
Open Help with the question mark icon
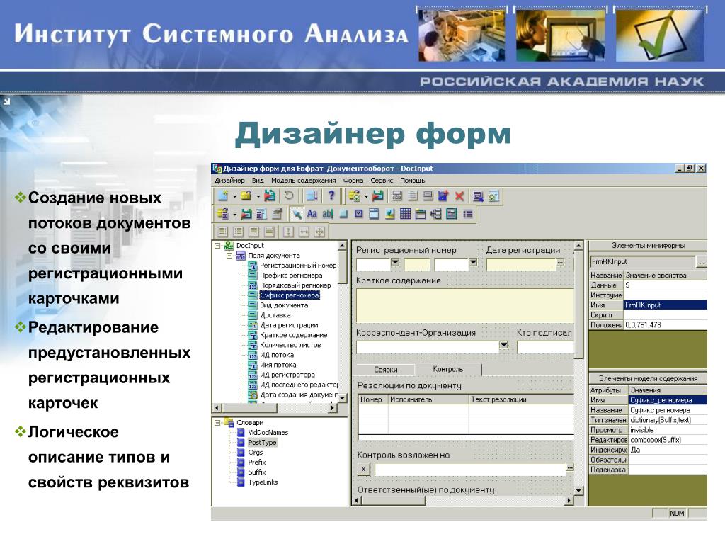pos(331,195)
